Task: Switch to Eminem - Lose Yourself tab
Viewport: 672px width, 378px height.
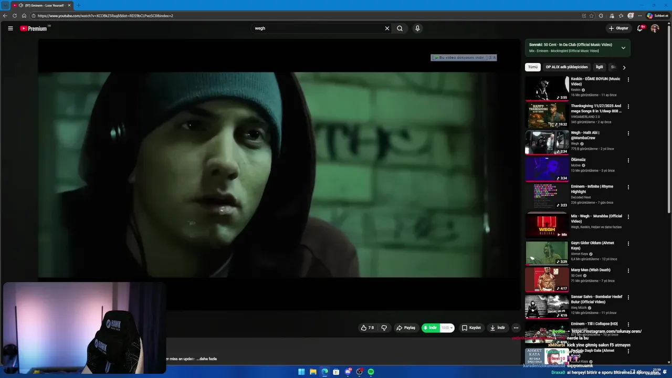Action: [x=41, y=5]
